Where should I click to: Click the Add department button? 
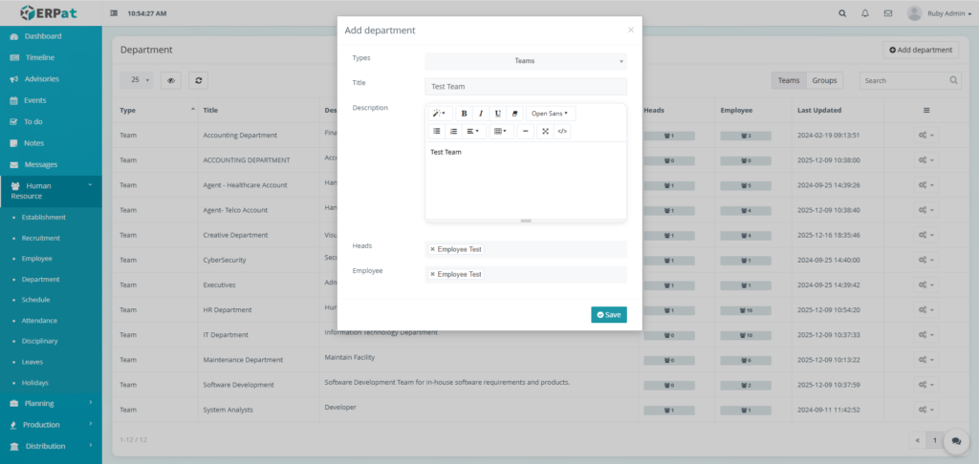coord(921,50)
